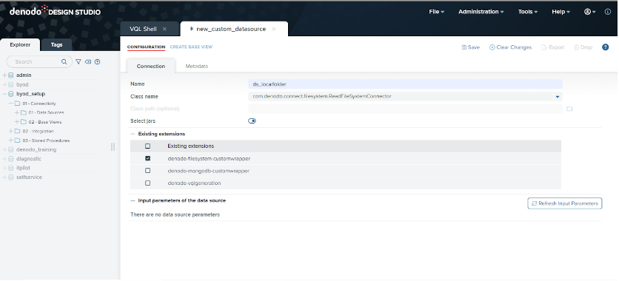Expand the denodo_training database node
Screen dimensions: 619x281
click(4, 150)
